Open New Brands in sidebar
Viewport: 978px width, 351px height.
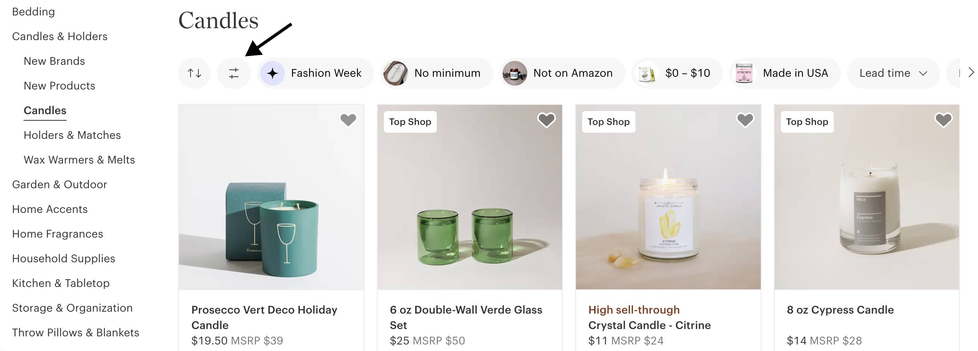pyautogui.click(x=54, y=61)
